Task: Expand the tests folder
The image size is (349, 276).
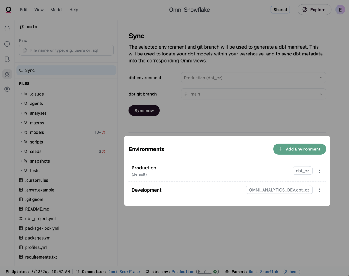Action: (x=21, y=171)
